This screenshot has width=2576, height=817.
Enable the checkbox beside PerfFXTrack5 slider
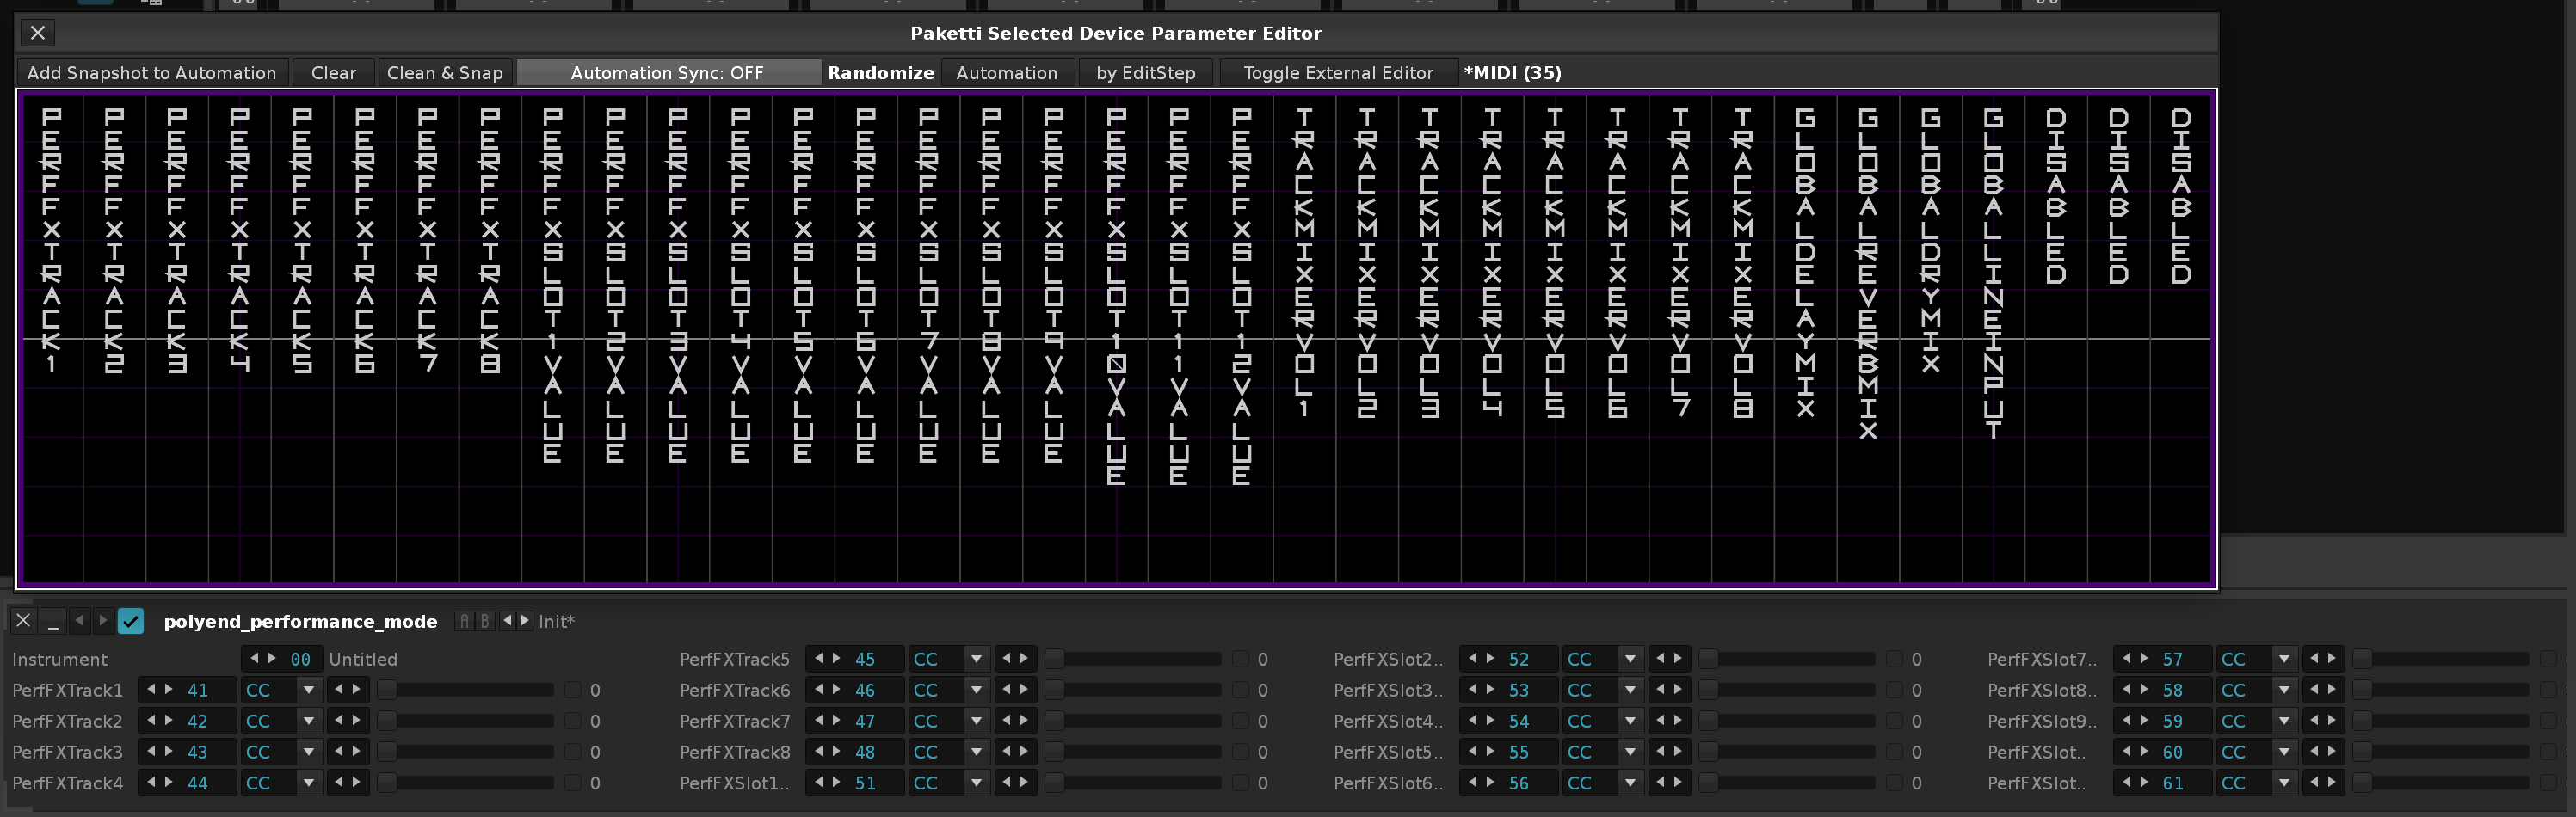point(1240,659)
